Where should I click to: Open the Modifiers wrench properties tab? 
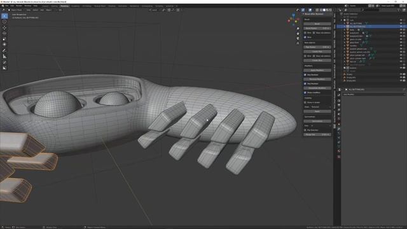[339, 129]
